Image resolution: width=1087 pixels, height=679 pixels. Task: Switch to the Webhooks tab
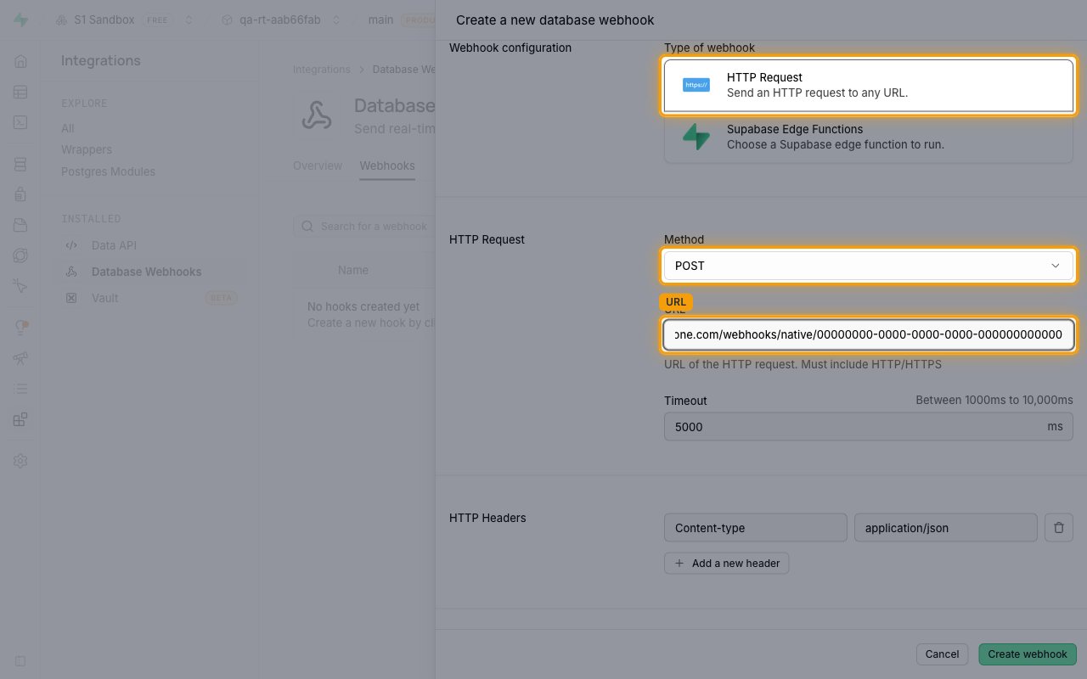[x=387, y=166]
